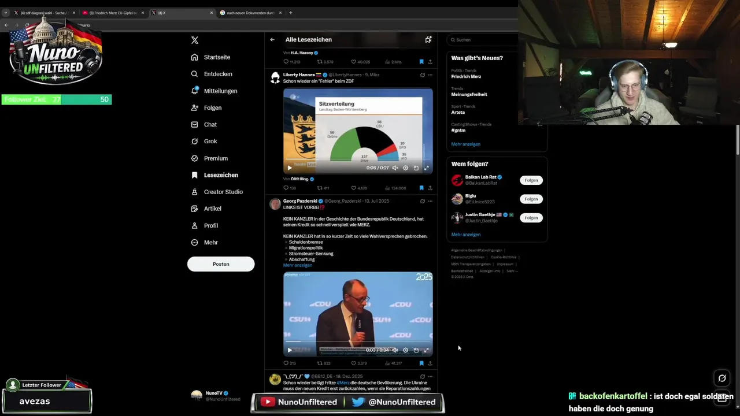740x416 pixels.
Task: Select Lesezeichen in the sidebar
Action: (x=214, y=175)
